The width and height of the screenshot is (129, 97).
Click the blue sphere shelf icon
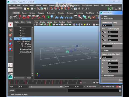[52, 17]
